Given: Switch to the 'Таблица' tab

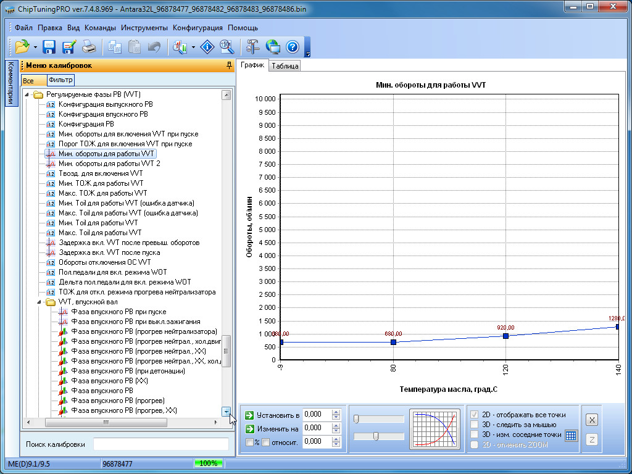Looking at the screenshot, I should coord(285,66).
